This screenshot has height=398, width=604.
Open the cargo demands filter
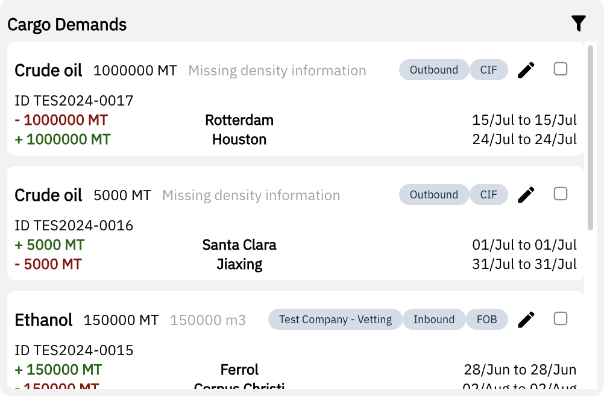point(578,24)
